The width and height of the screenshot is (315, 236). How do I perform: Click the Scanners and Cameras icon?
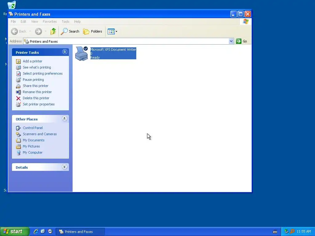[18, 134]
